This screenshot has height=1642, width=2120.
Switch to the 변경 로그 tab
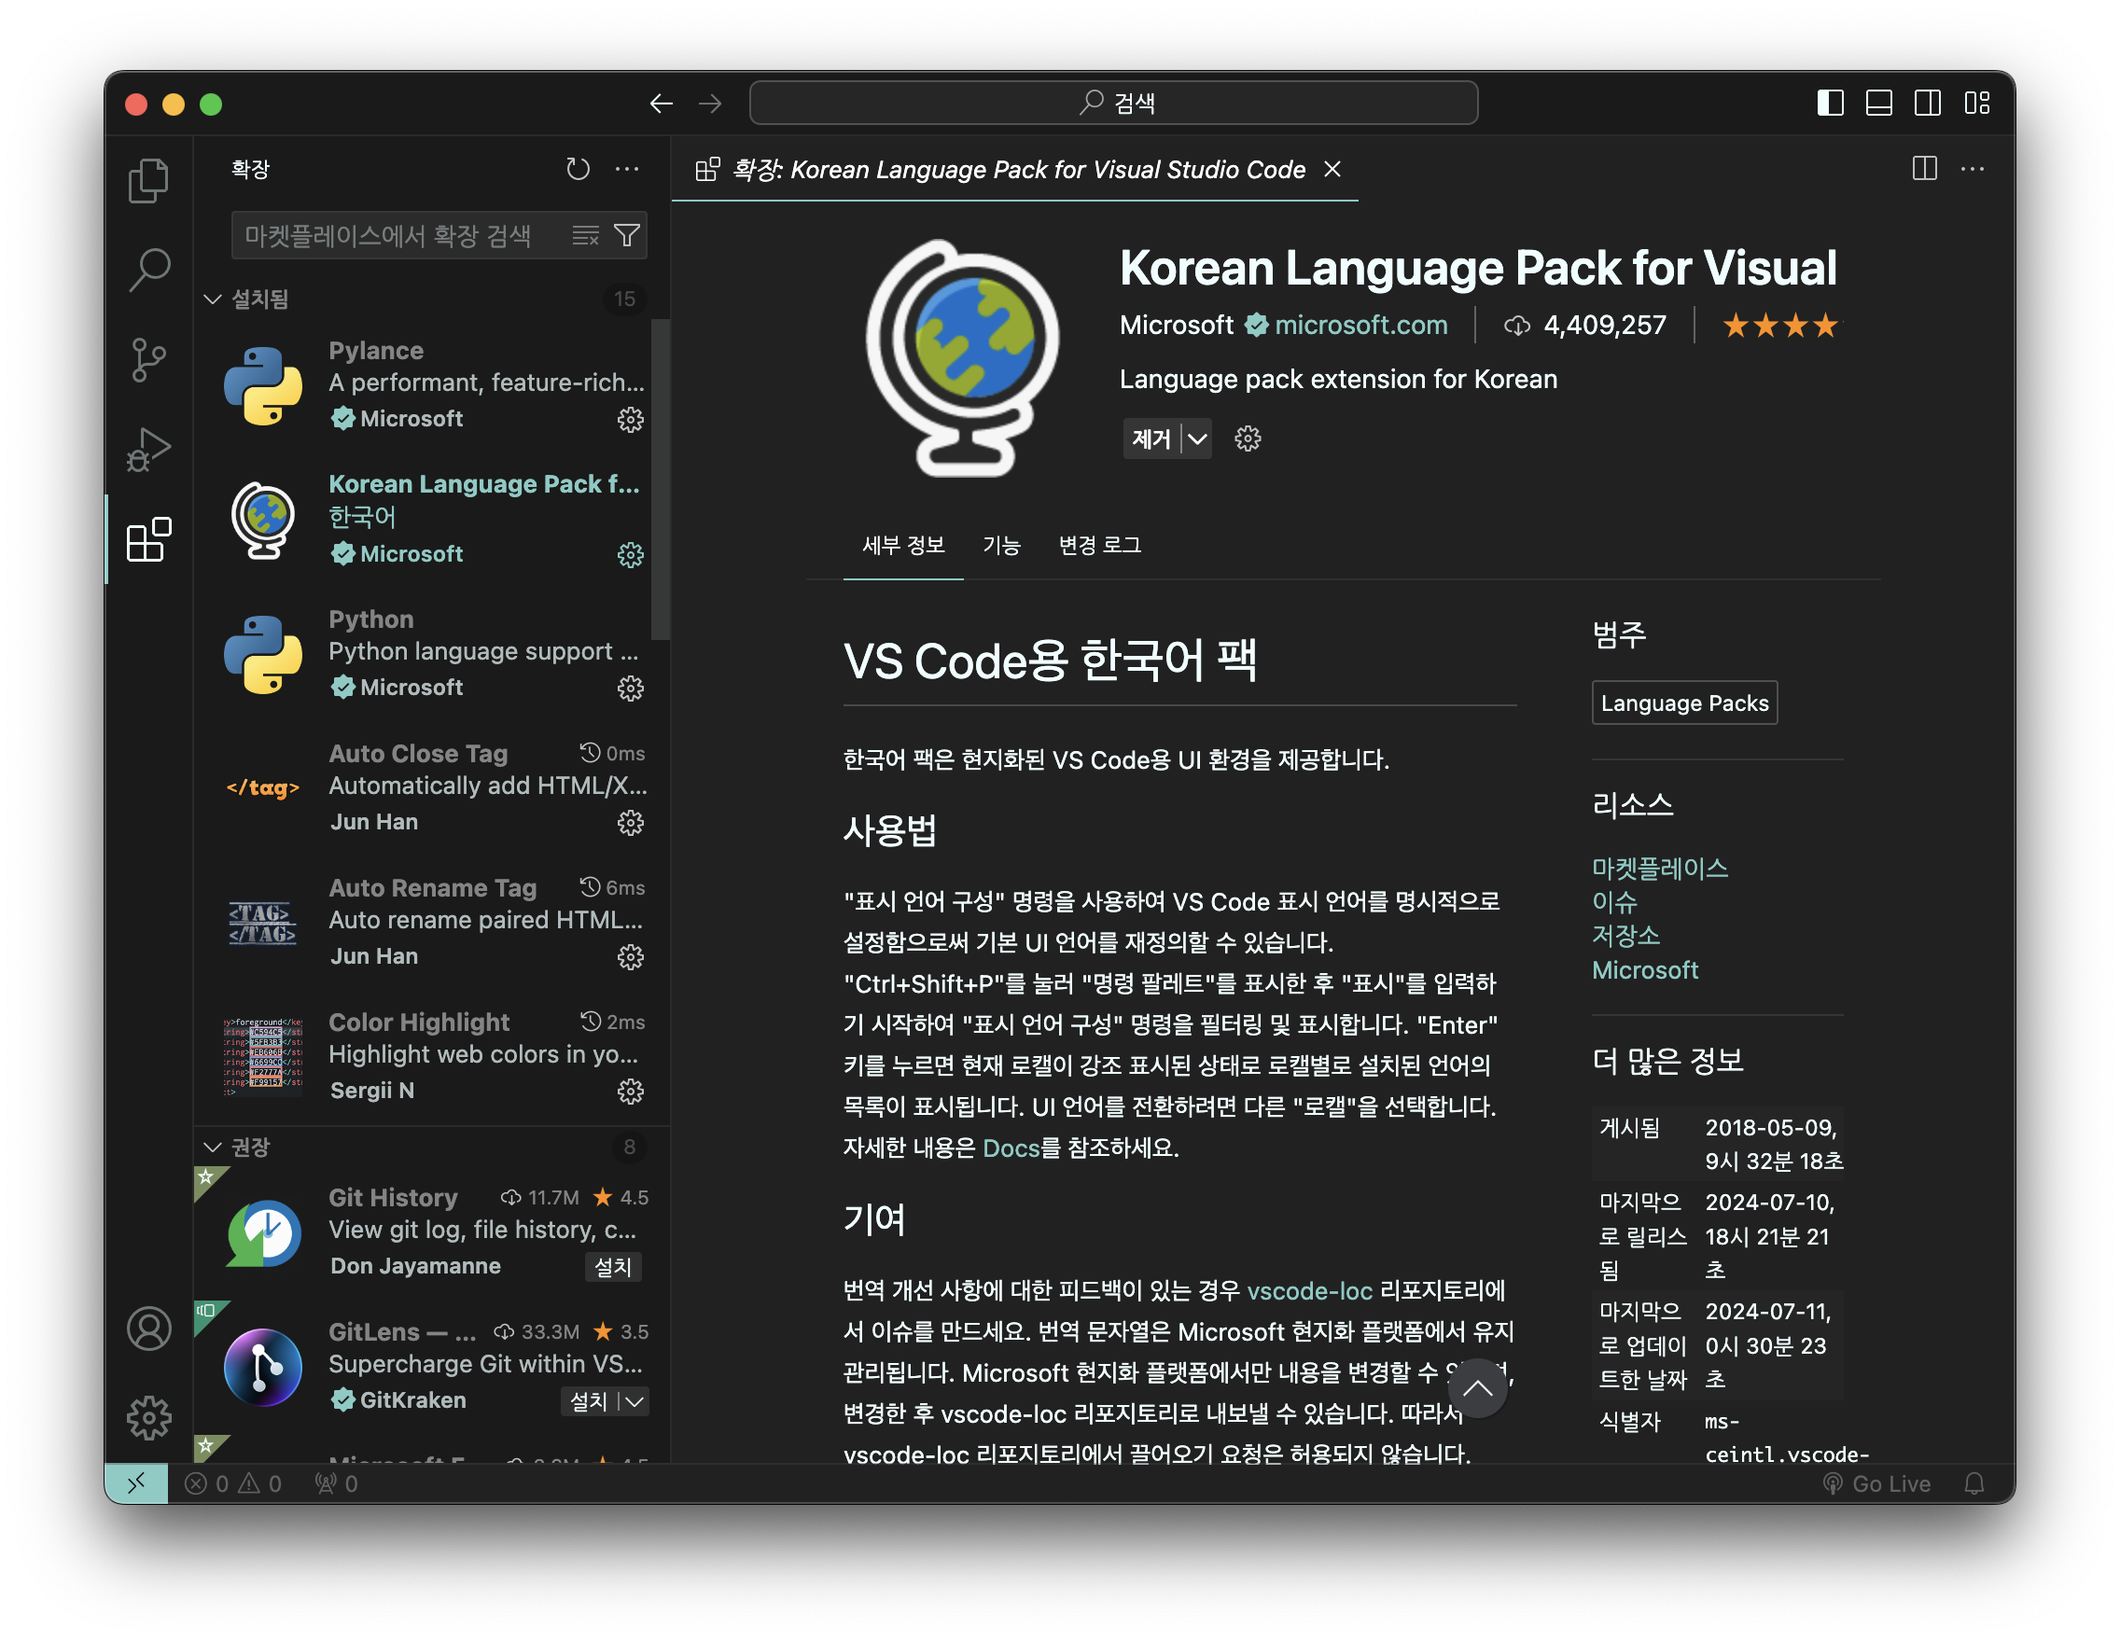[x=1099, y=546]
